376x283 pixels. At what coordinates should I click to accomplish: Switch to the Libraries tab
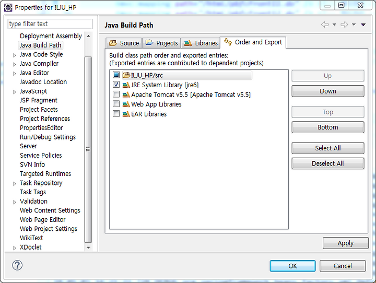point(201,43)
